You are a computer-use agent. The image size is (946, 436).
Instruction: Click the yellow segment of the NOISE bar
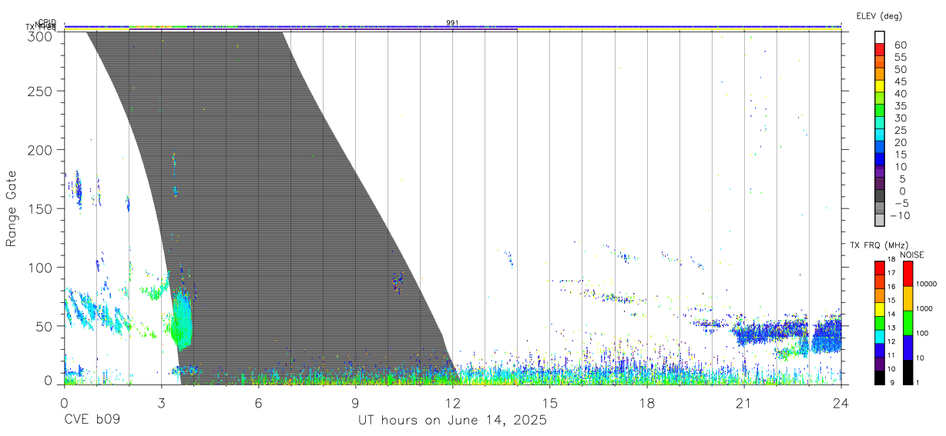tap(907, 298)
